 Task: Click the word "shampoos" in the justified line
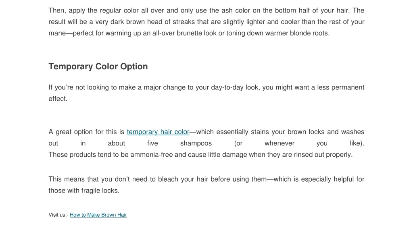(196, 143)
